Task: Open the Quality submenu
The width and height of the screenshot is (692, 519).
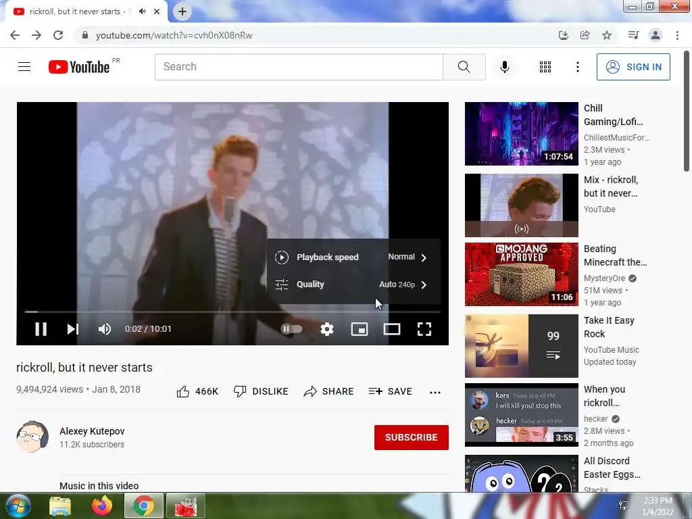Action: (x=353, y=285)
